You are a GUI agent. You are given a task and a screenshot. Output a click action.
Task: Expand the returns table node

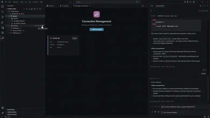10,19
